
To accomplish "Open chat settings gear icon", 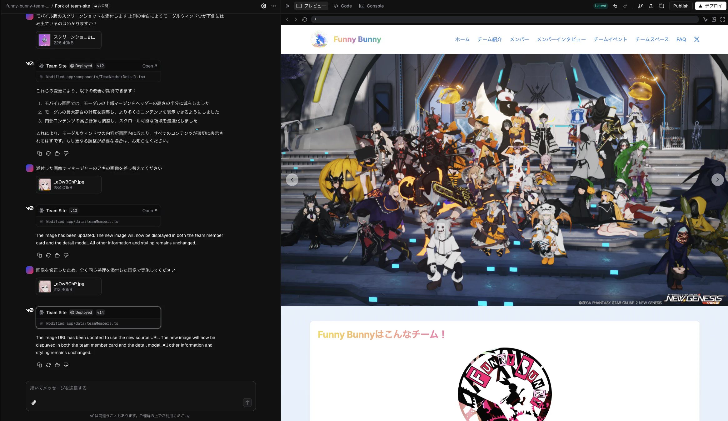I will click(264, 6).
